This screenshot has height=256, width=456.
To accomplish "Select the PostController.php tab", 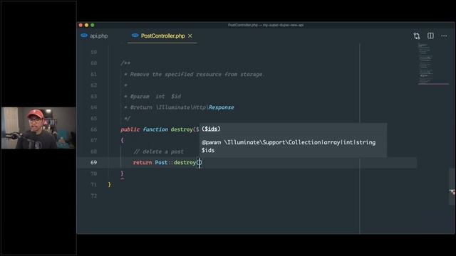I will (163, 36).
